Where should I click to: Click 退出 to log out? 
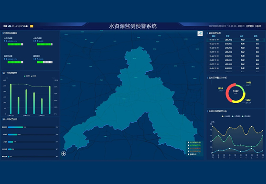coord(258,26)
